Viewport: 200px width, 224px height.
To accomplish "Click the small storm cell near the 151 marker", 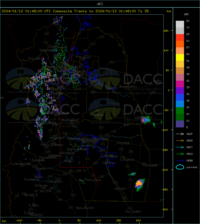I will point(132,174).
